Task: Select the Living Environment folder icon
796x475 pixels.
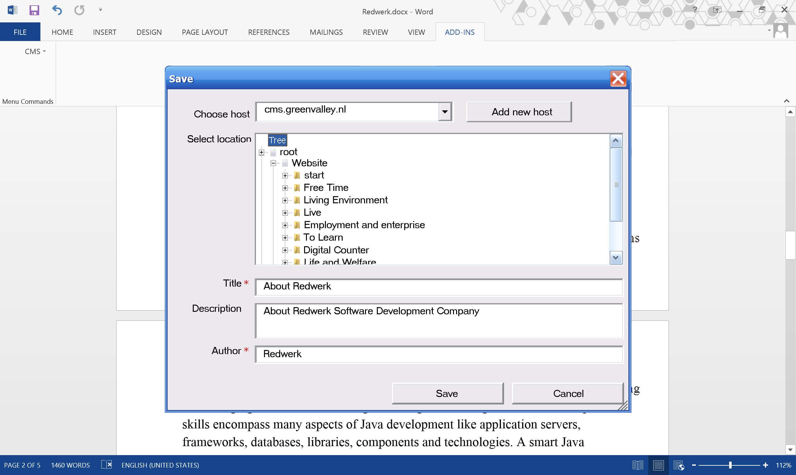Action: click(x=297, y=200)
